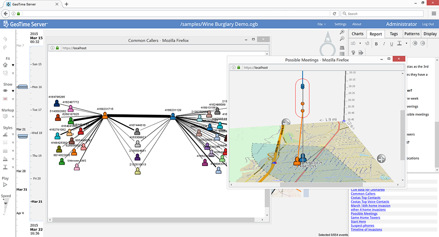Open the browser hamburger menu
Viewport: 439px width, 237px height.
[434, 14]
